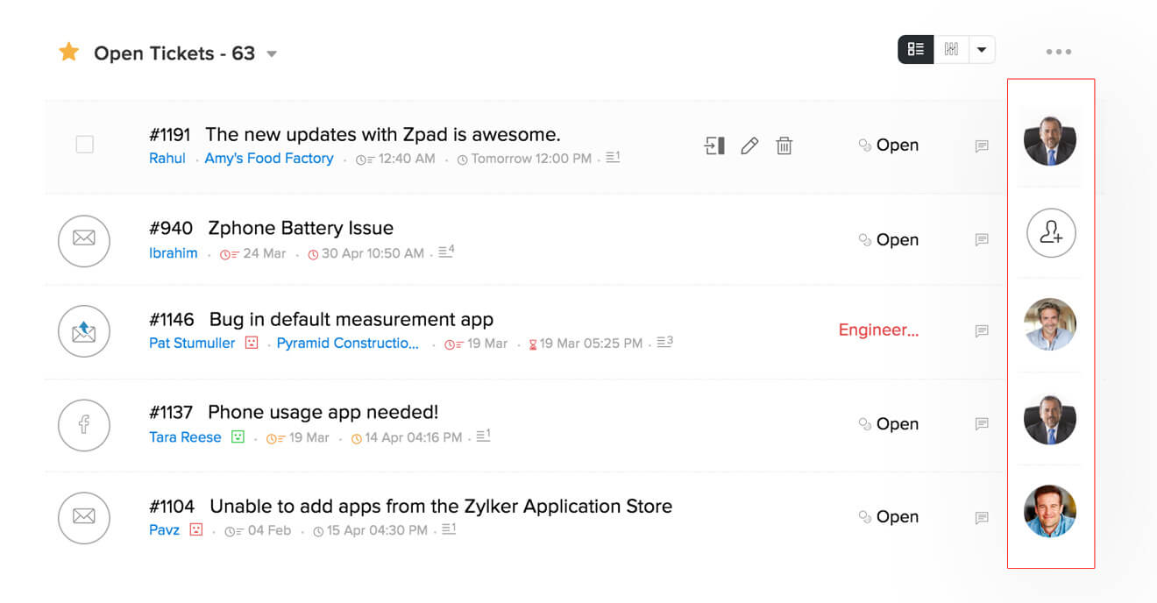
Task: Click the move ticket icon on ticket #1191
Action: [714, 145]
